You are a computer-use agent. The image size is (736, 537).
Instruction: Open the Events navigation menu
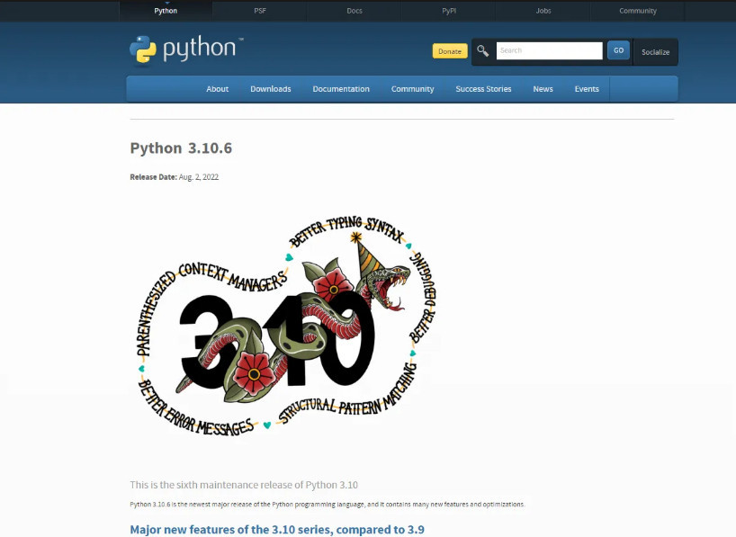point(587,89)
